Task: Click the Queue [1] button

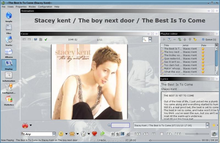Action: (x=209, y=40)
